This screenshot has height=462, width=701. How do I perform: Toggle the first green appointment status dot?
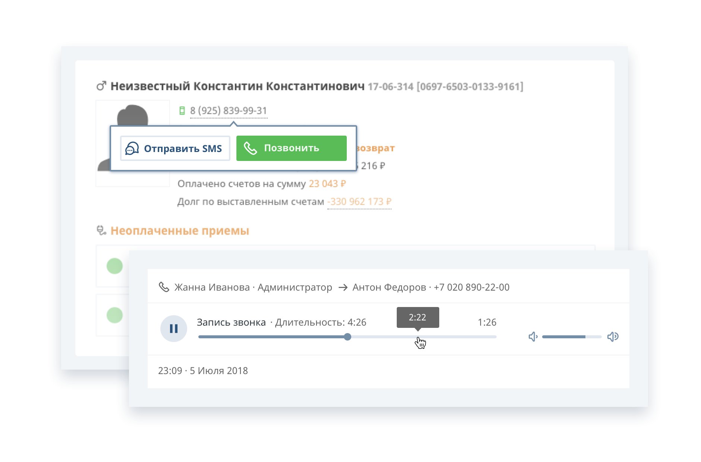coord(114,266)
